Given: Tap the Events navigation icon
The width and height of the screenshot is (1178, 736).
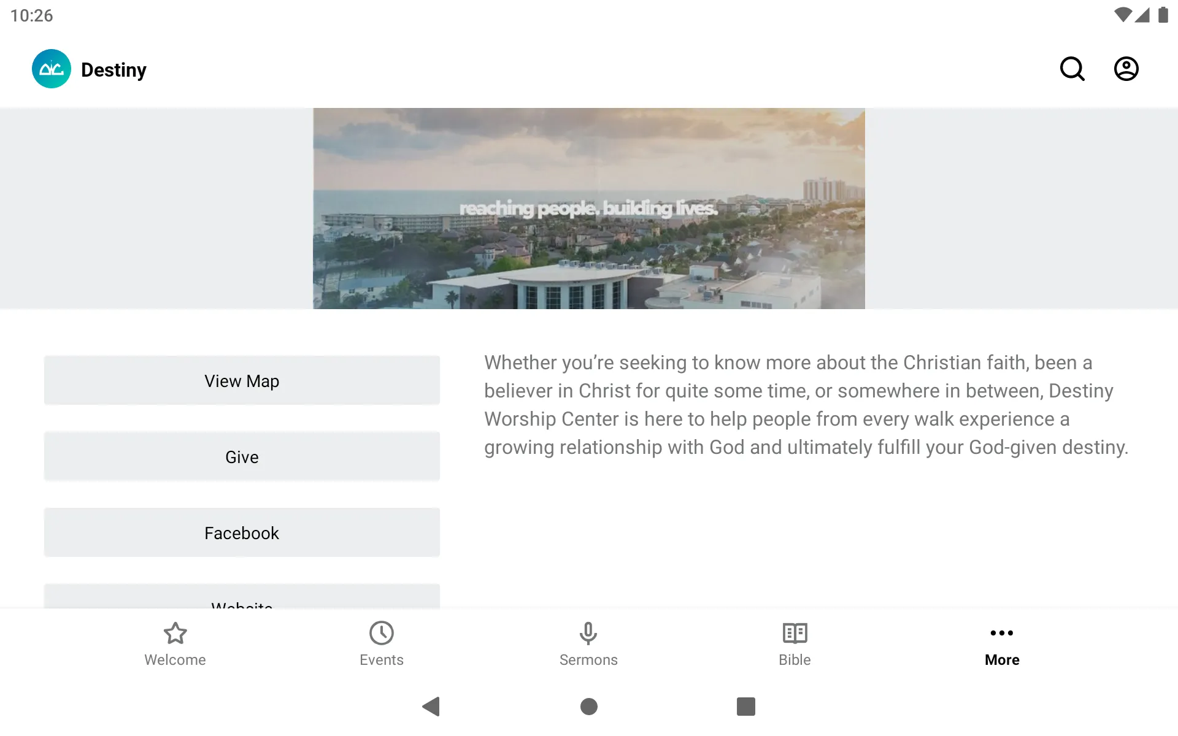Looking at the screenshot, I should pos(381,643).
